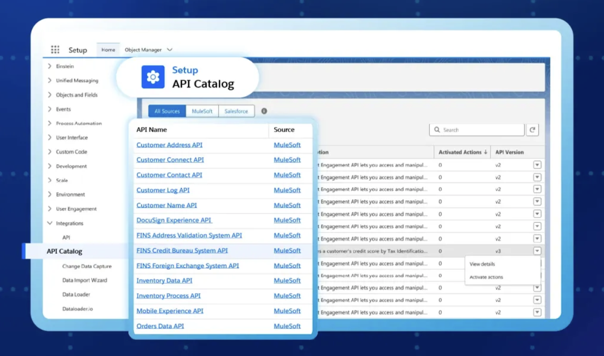Open Customer Log API link

(x=163, y=190)
